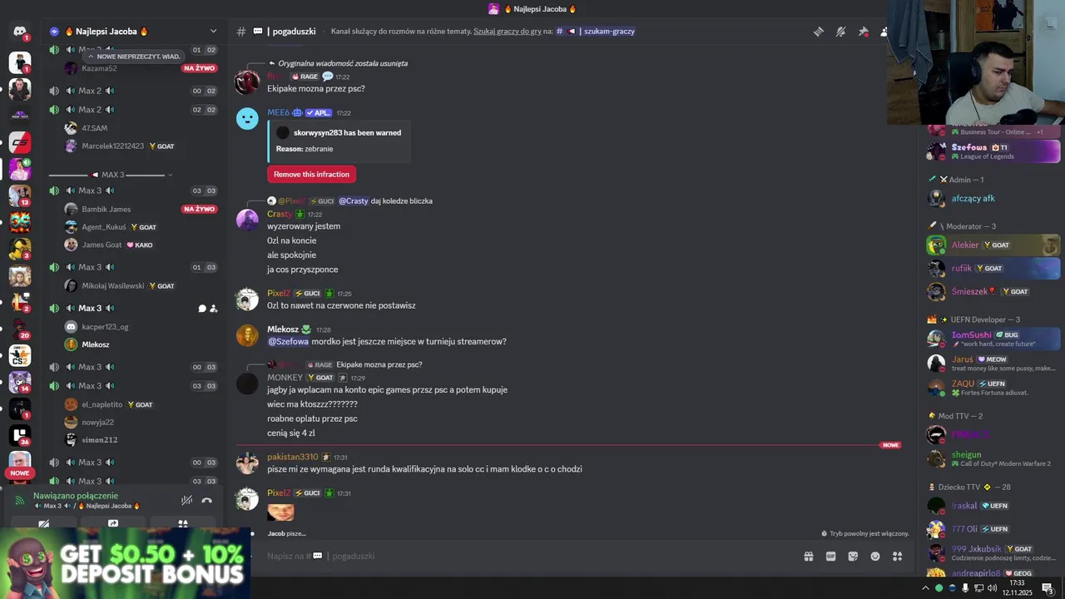1065x599 pixels.
Task: Expand the Najlepsi Jacoba server dropdown
Action: 213,32
